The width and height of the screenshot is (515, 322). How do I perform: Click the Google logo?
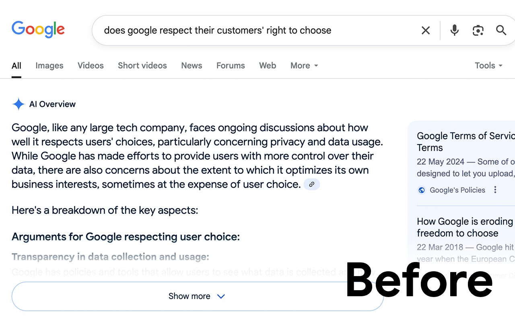point(38,29)
